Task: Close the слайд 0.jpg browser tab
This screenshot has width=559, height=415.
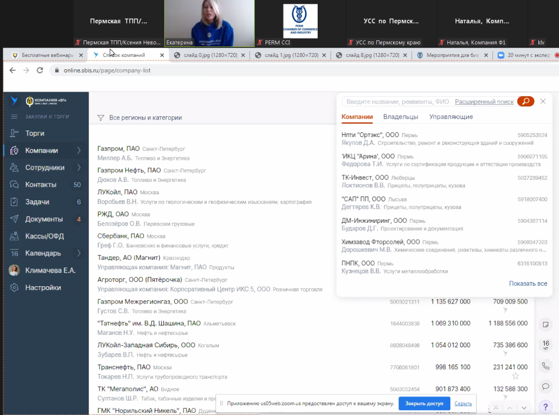Action: point(243,55)
